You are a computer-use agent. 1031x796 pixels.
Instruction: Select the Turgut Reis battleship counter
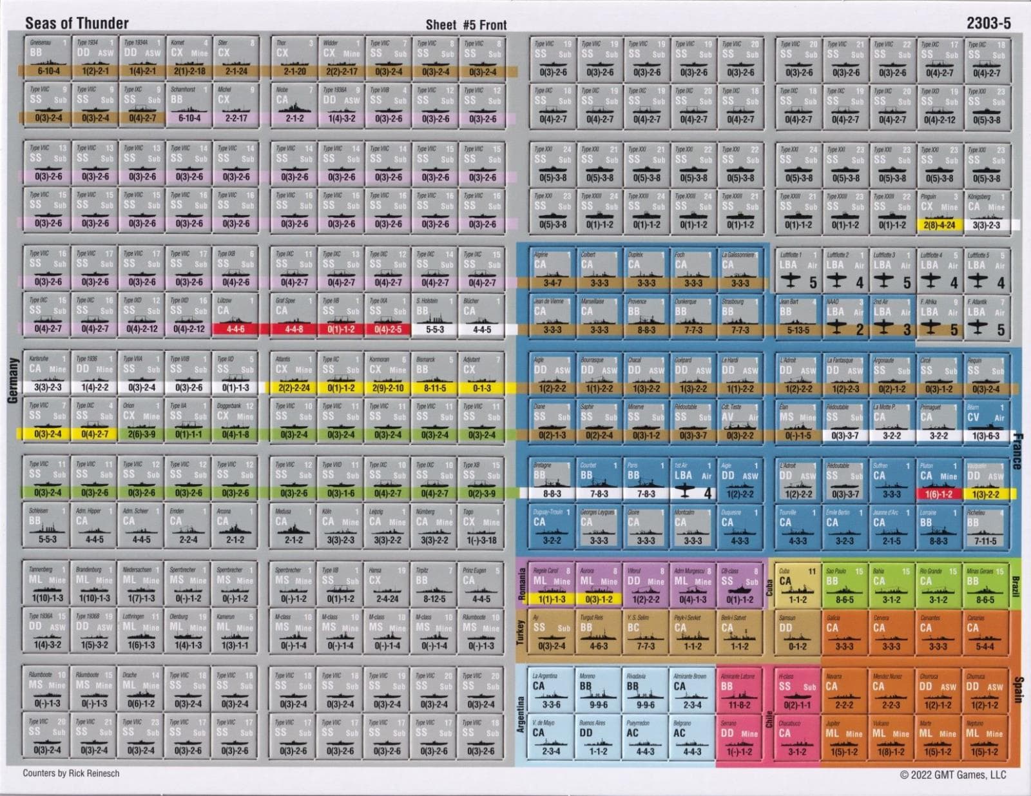point(599,633)
